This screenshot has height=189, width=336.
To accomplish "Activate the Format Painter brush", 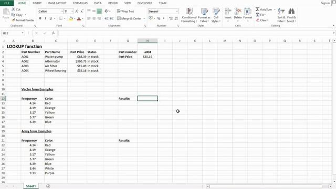I will 13,20.
